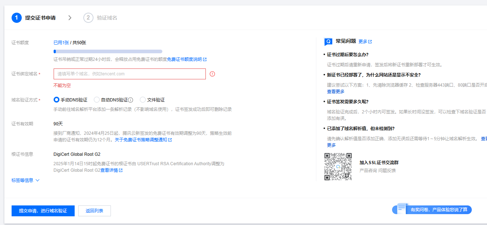Click 产品咨询 问题反馈 text
Viewport: 487px width, 225px height.
coord(378,171)
